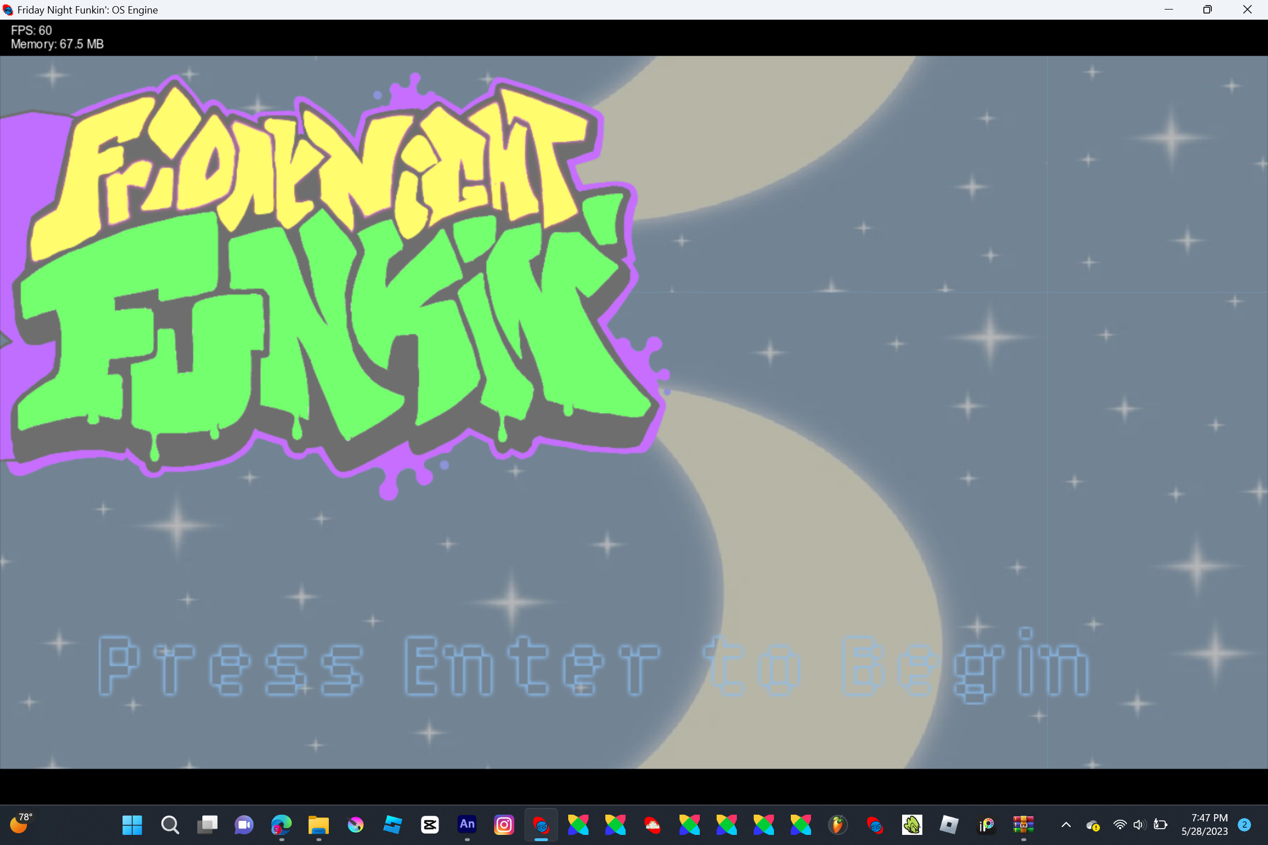
Task: Launch FL Studio from the taskbar
Action: 837,825
